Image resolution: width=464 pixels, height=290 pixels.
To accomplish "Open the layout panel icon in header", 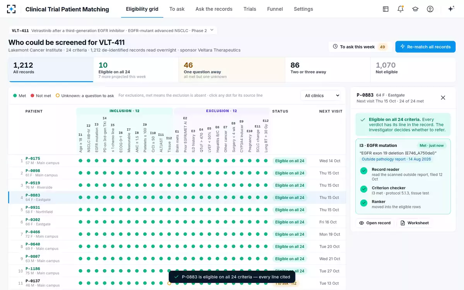I will click(386, 9).
